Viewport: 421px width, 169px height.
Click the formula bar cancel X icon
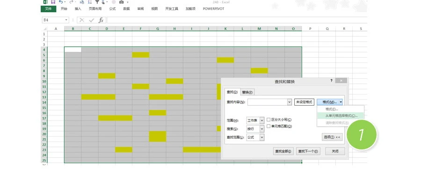coord(82,20)
